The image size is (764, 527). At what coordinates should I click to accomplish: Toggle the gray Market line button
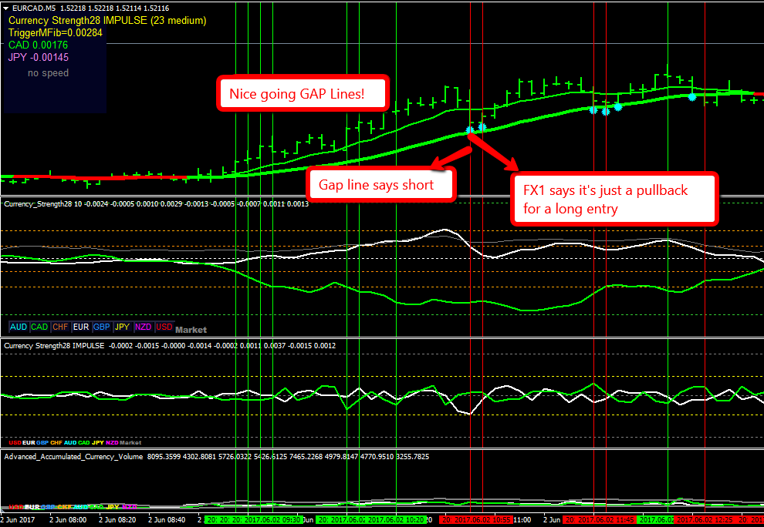[191, 330]
